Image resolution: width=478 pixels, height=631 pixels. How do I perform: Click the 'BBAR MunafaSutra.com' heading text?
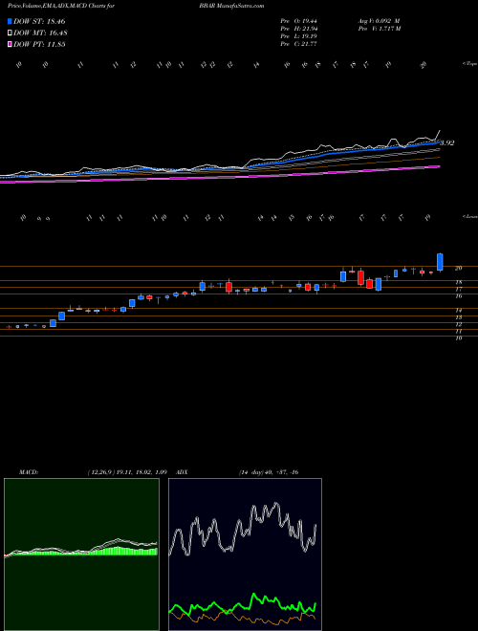[231, 6]
